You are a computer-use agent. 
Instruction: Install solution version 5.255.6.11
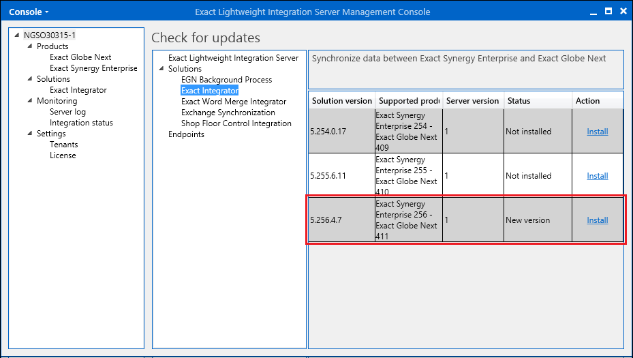click(597, 176)
